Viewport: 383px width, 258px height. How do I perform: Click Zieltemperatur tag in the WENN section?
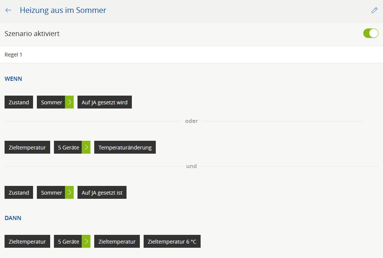tap(27, 147)
